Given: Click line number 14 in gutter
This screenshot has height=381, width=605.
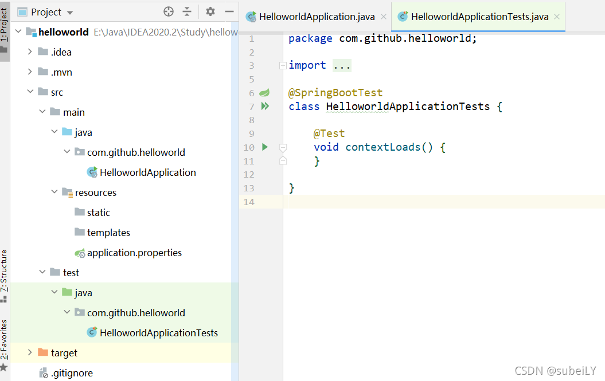Looking at the screenshot, I should point(249,202).
